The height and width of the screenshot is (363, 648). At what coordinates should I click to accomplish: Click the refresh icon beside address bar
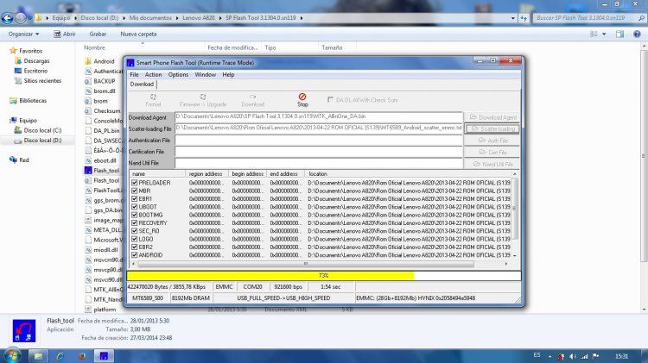524,18
